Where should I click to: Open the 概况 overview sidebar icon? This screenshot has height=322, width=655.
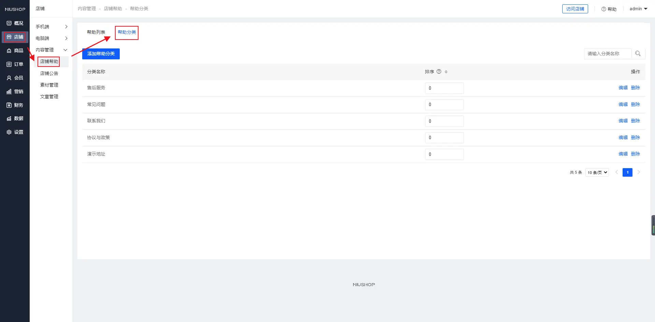(9, 23)
